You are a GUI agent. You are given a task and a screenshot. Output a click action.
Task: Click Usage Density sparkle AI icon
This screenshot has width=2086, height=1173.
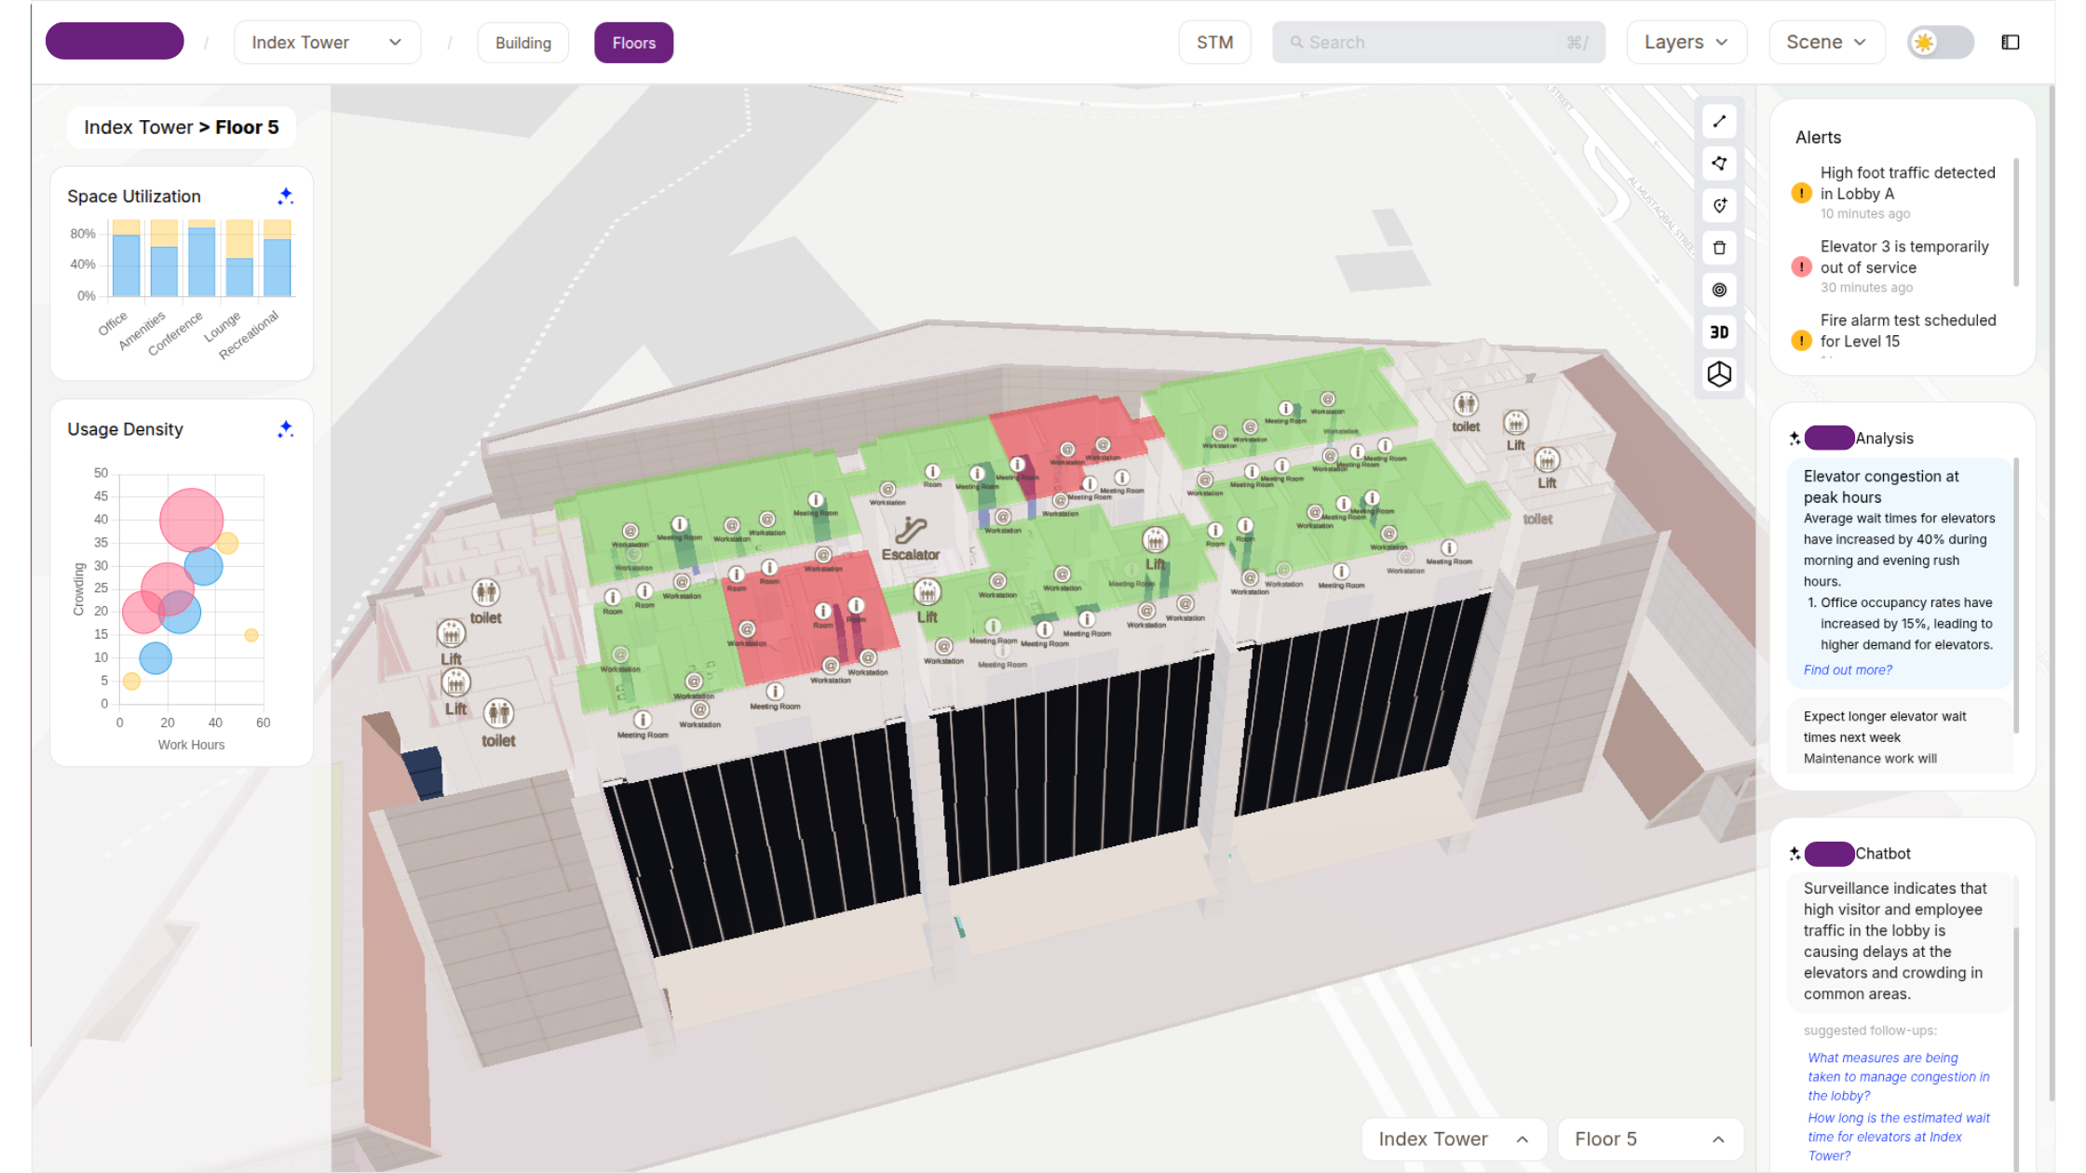tap(285, 429)
